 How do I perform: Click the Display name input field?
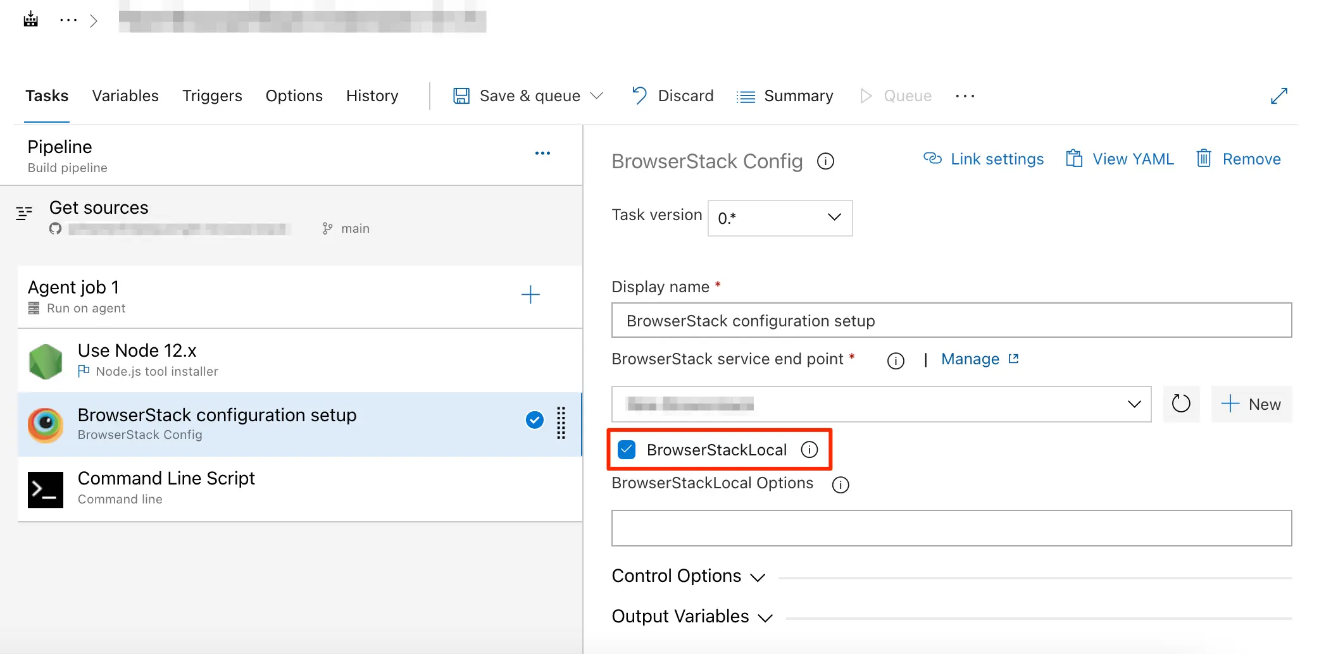point(951,321)
